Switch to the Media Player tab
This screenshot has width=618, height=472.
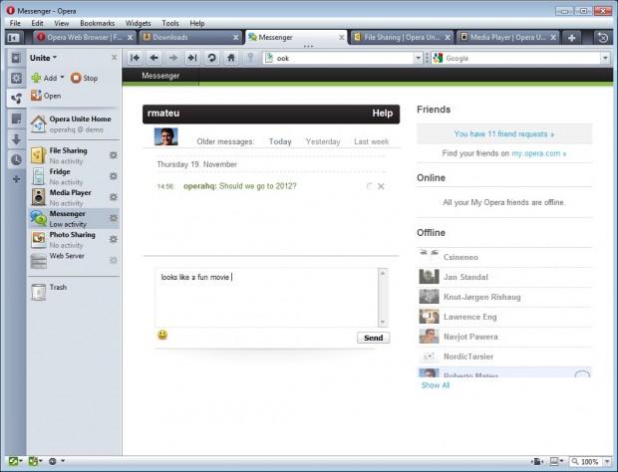point(507,38)
